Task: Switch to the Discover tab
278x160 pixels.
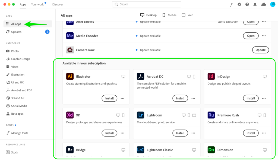Action: click(x=58, y=4)
